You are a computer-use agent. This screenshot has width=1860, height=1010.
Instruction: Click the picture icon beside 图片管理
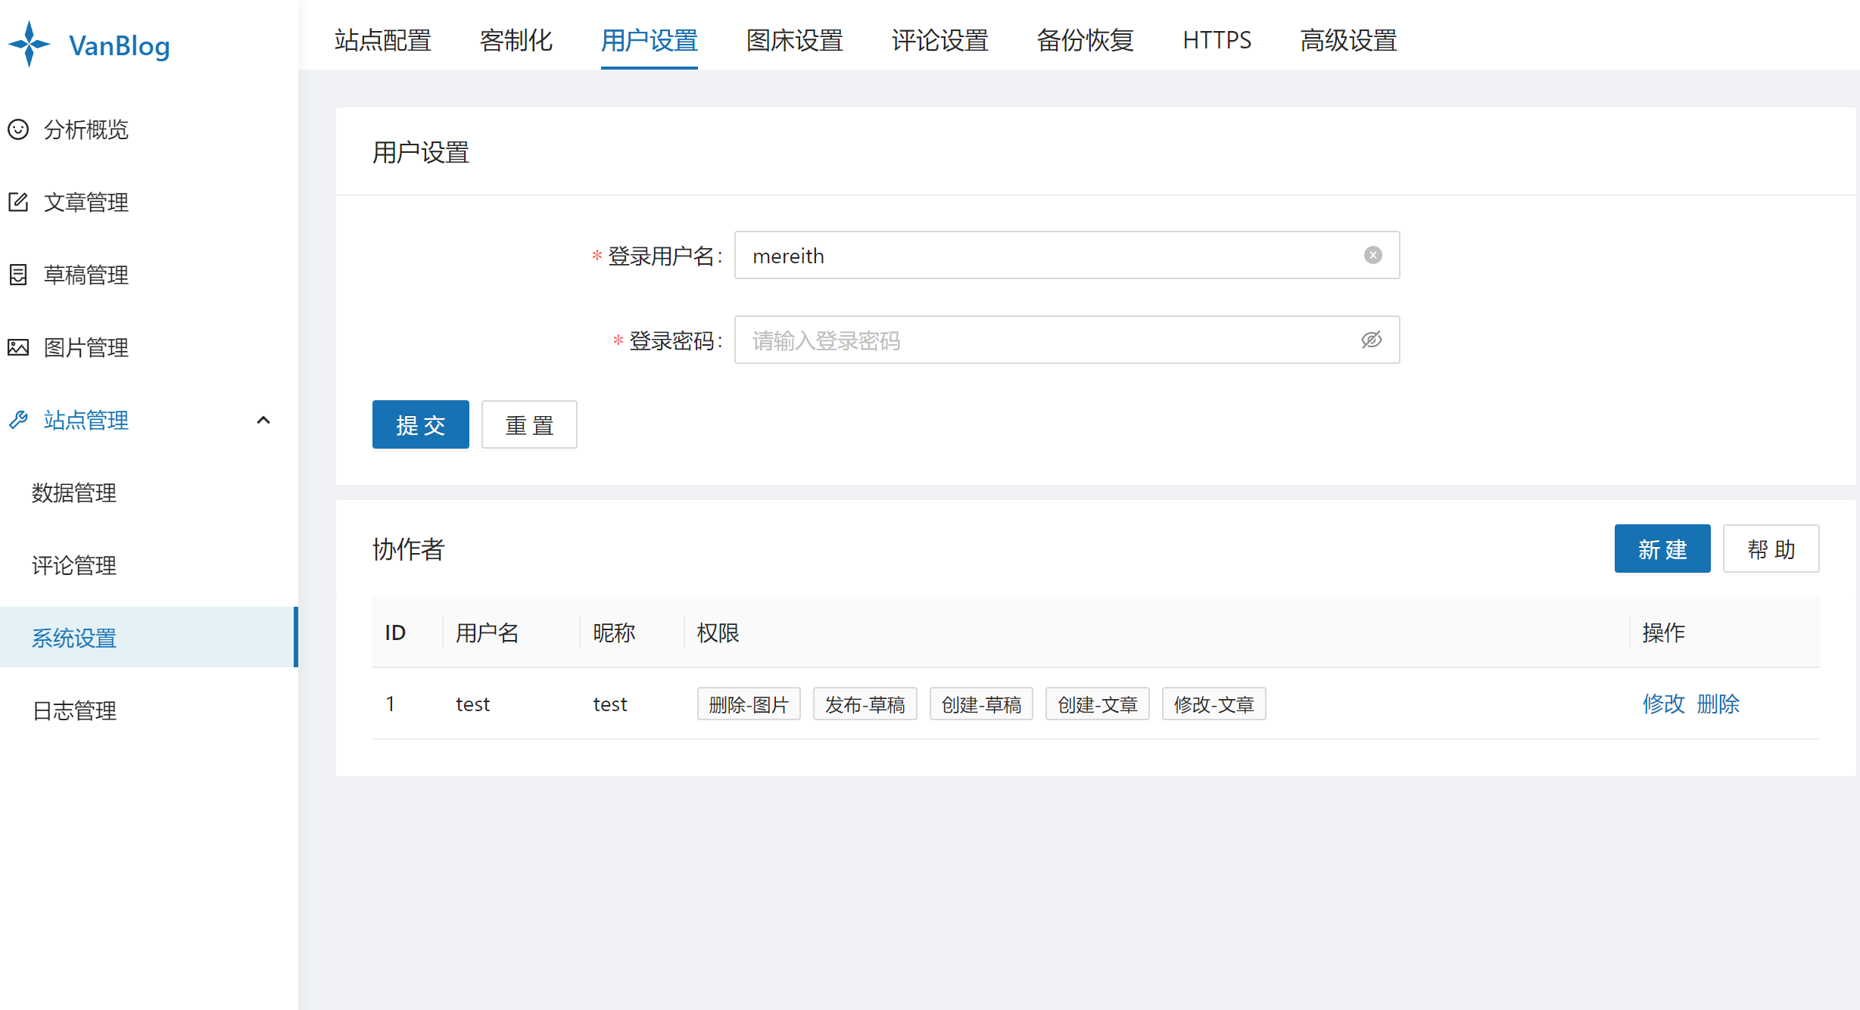pos(18,347)
